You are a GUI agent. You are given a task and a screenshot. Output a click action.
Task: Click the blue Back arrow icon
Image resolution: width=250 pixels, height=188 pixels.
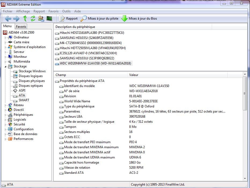[8, 19]
